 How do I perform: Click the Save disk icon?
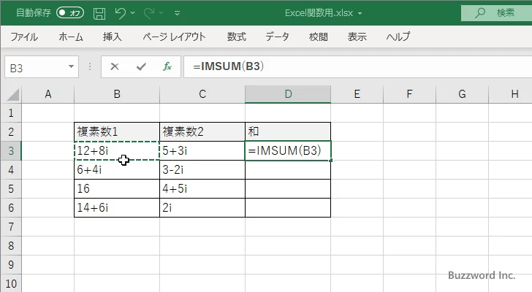pyautogui.click(x=99, y=13)
